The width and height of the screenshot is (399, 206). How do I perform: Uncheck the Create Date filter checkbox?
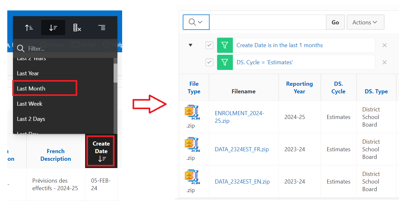coord(209,45)
